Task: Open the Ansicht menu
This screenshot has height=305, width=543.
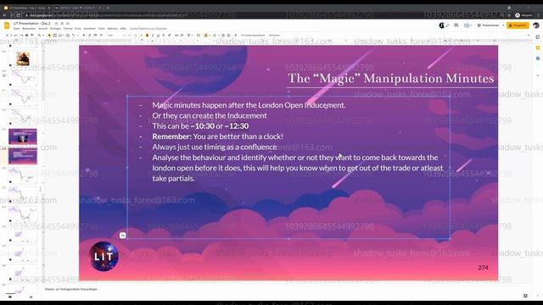Action: [x=43, y=28]
